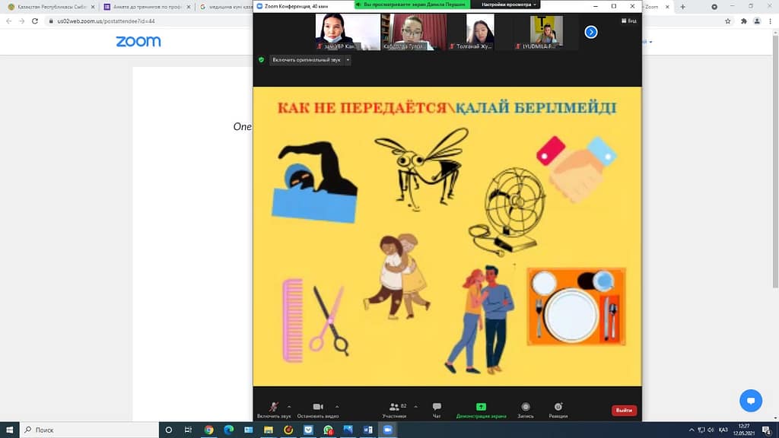
Task: Start recording with Запись icon
Action: pos(525,407)
